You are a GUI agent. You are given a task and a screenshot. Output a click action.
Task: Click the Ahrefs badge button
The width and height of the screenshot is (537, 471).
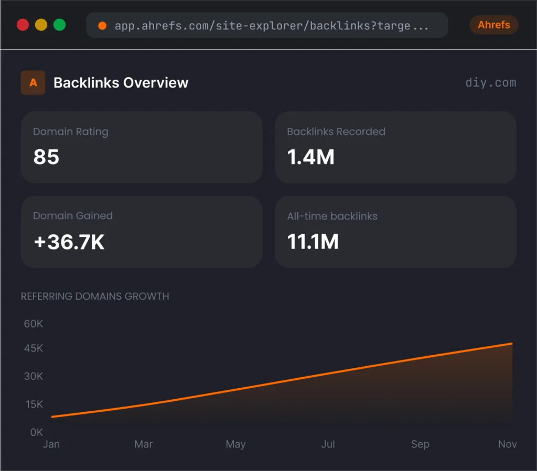(x=493, y=25)
